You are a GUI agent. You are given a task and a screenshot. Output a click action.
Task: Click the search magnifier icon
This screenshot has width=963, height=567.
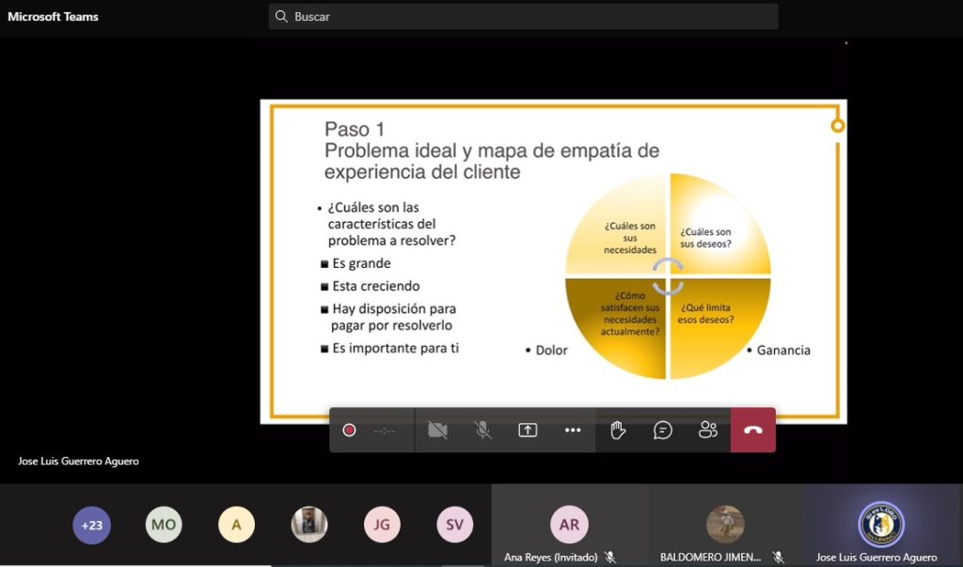pyautogui.click(x=280, y=16)
